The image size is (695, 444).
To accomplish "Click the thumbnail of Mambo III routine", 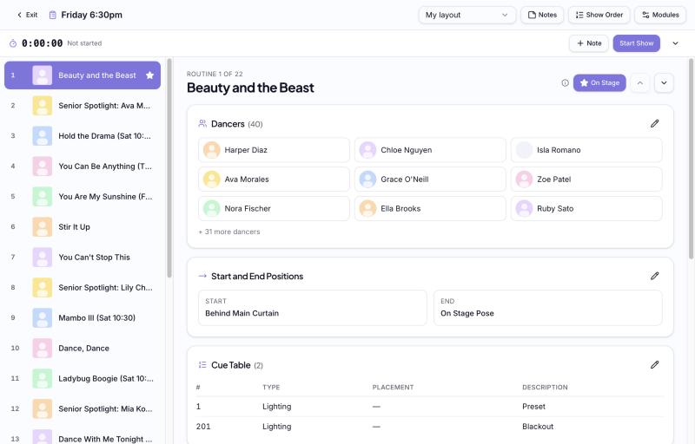I will (42, 317).
